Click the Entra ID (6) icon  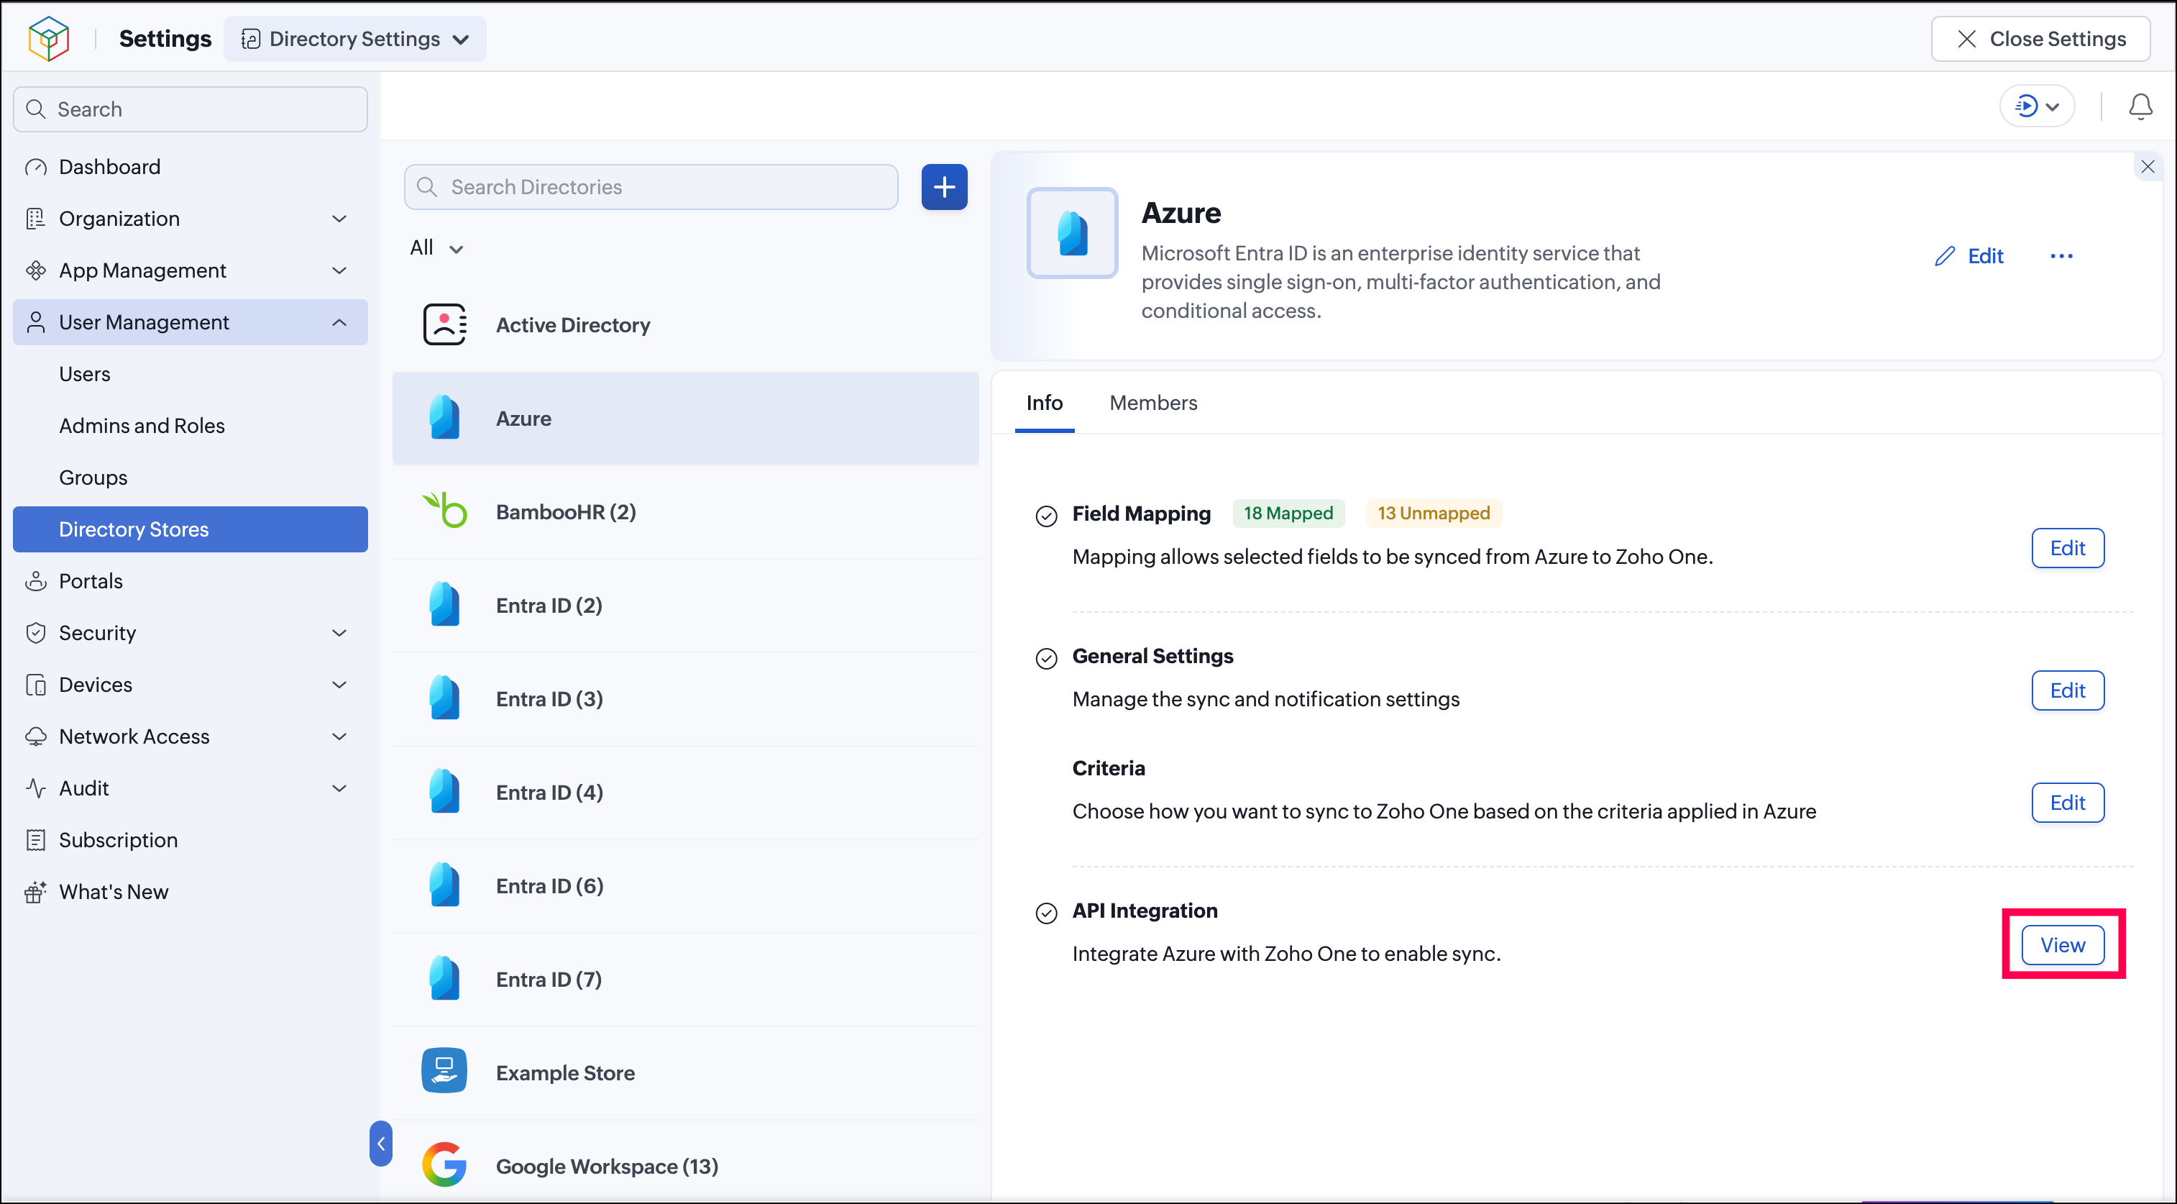(x=444, y=886)
